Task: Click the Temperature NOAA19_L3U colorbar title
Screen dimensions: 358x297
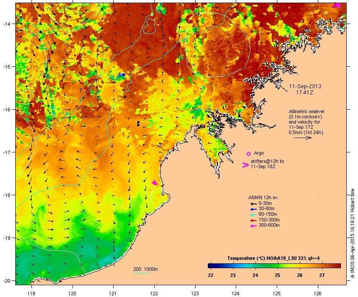Action: click(274, 259)
